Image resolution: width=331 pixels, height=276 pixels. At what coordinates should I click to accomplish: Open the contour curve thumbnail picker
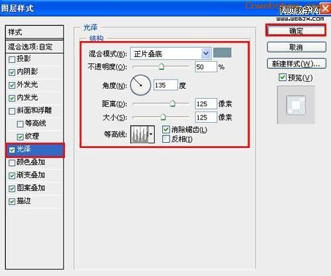[140, 135]
